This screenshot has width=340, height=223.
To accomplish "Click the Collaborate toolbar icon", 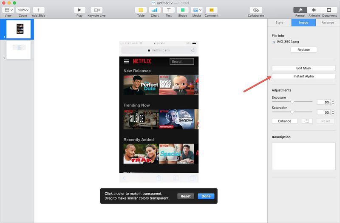I will 256,10.
